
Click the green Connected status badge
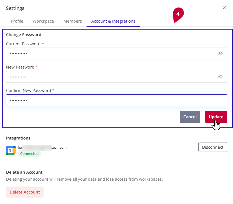[x=29, y=153]
